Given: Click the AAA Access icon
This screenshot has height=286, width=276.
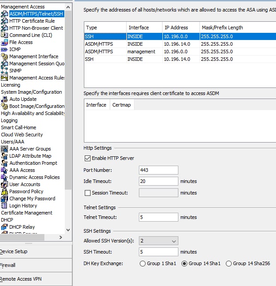Looking at the screenshot, I should [x=4, y=170].
